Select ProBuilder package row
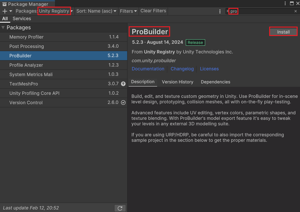The image size is (300, 212). pos(63,56)
